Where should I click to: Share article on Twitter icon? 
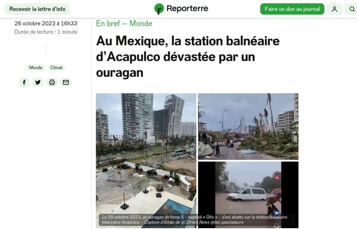pyautogui.click(x=38, y=82)
